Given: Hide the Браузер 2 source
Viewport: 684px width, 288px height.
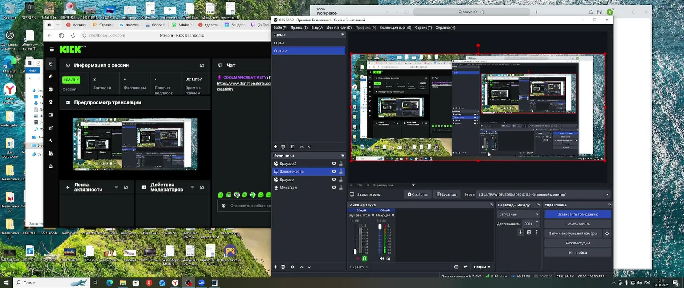Looking at the screenshot, I should point(334,164).
